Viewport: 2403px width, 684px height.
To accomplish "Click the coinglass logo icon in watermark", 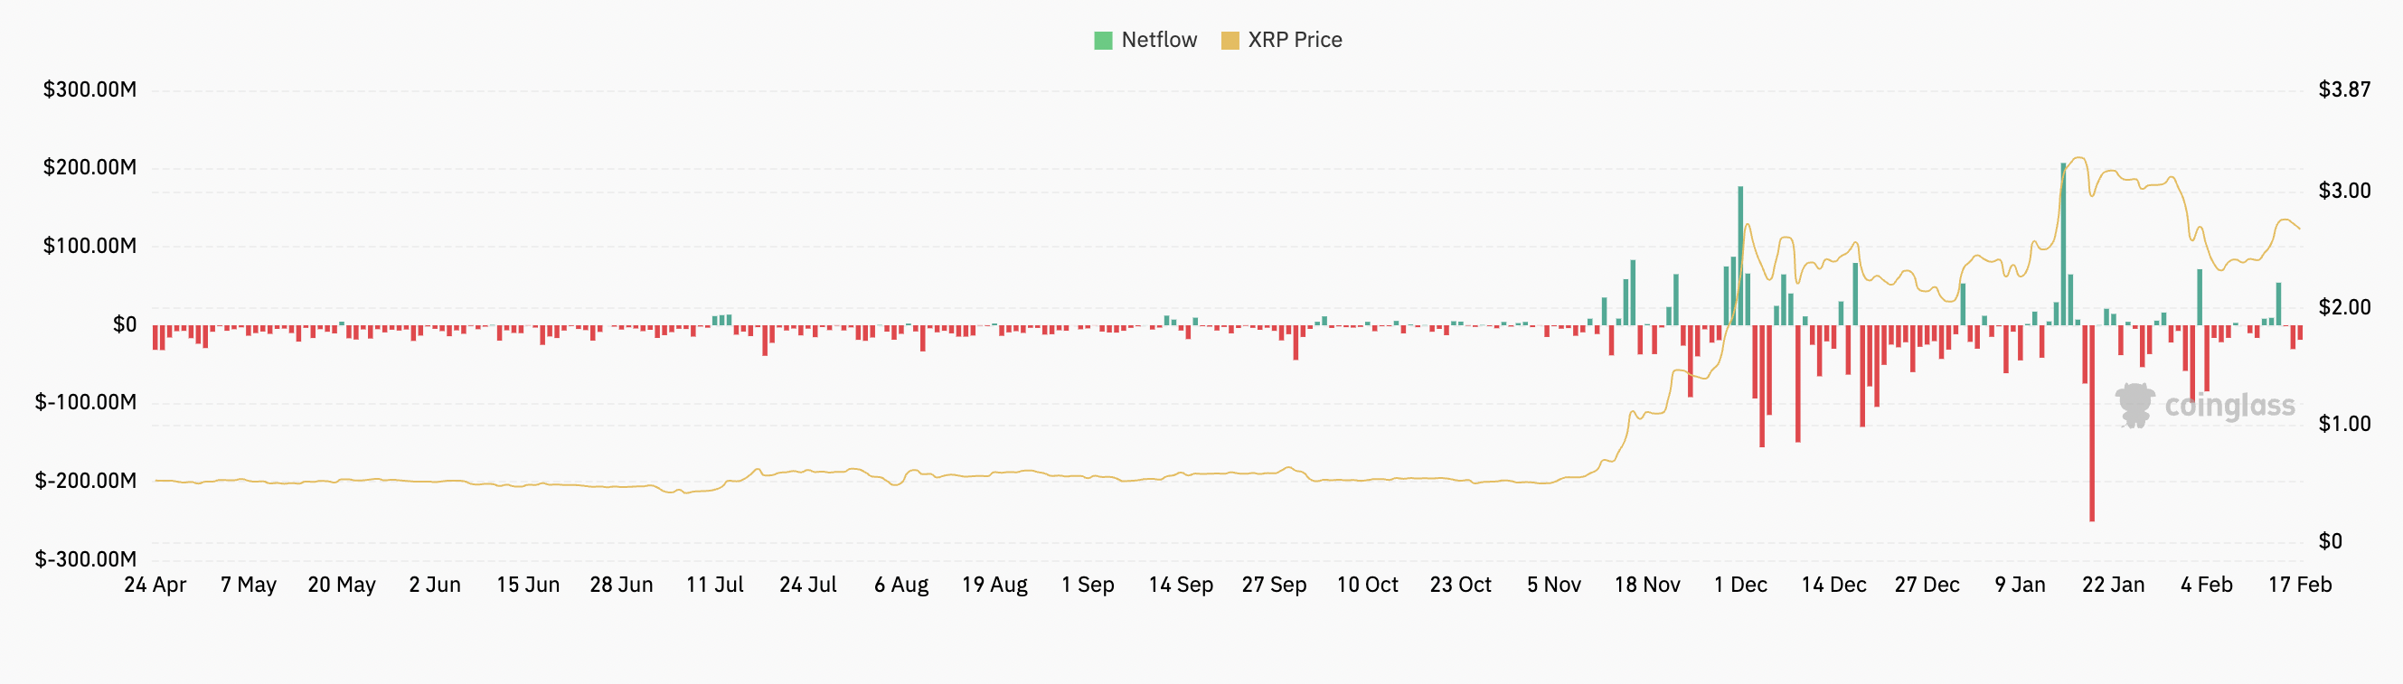I will 2134,405.
